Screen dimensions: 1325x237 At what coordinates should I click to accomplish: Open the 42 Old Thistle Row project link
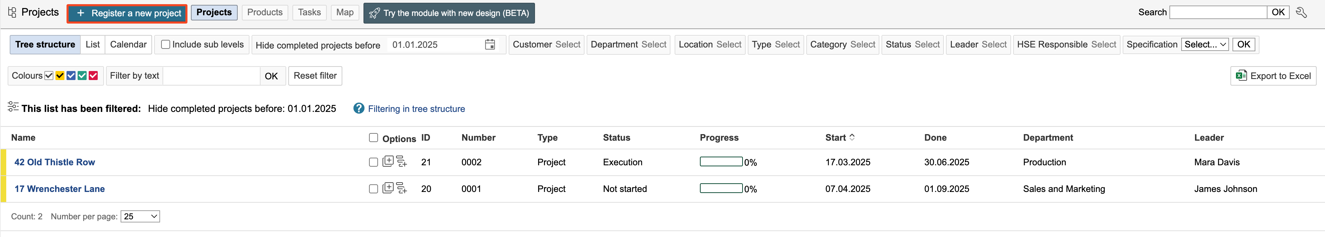tap(54, 162)
